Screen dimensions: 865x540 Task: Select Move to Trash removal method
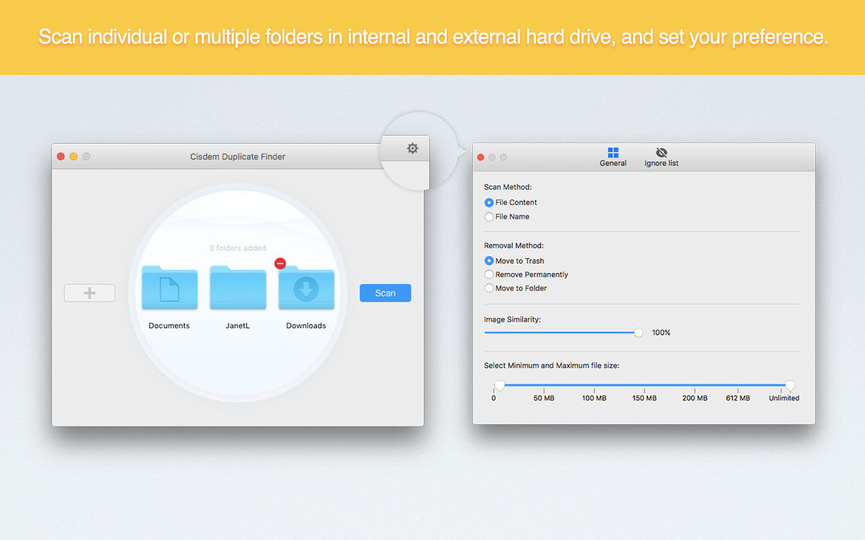coord(489,261)
